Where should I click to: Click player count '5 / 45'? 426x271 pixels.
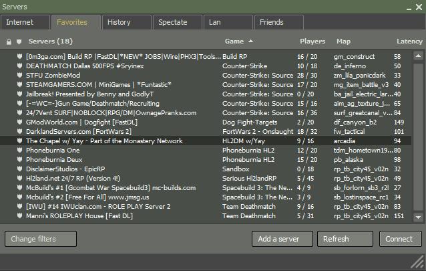click(x=305, y=178)
